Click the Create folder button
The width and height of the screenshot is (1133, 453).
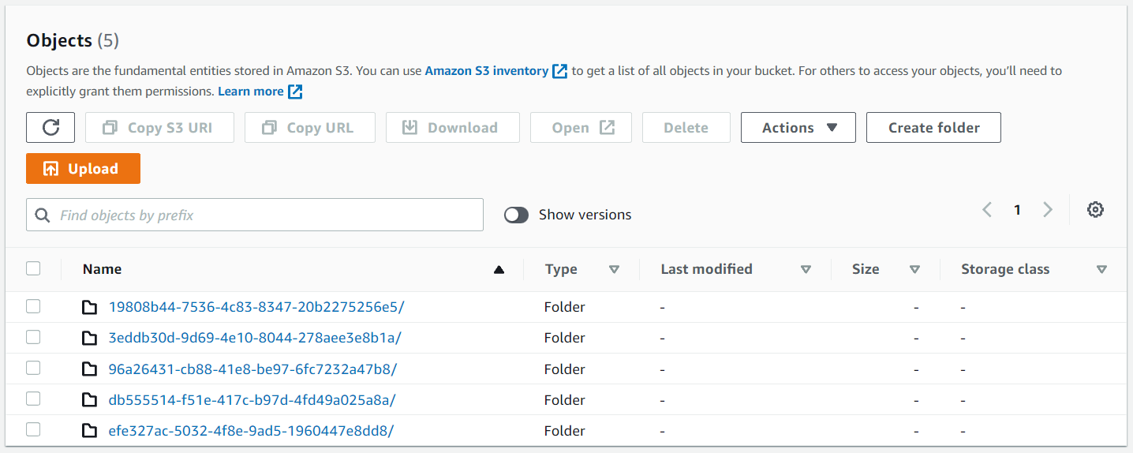[x=933, y=128]
